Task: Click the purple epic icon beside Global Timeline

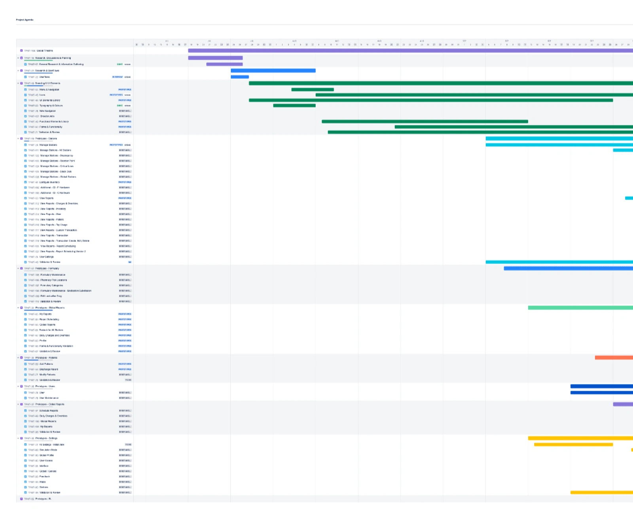Action: pyautogui.click(x=21, y=51)
